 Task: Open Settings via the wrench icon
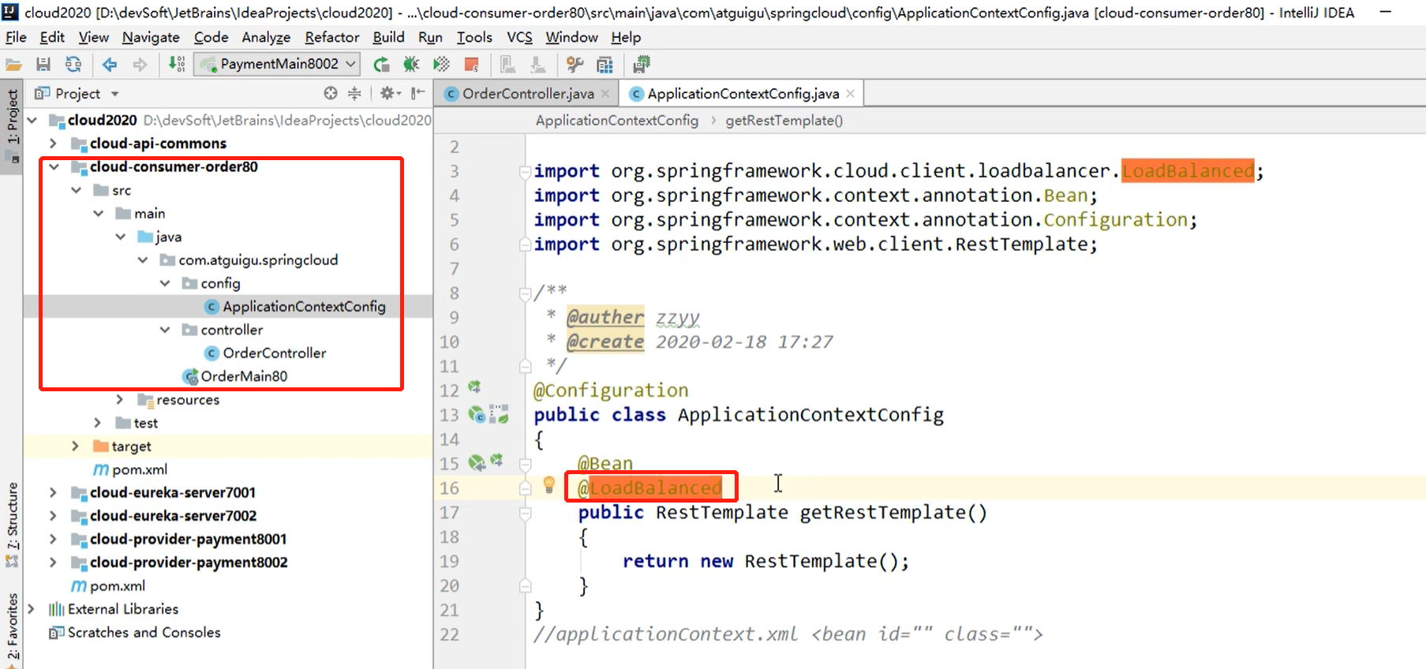pos(575,65)
